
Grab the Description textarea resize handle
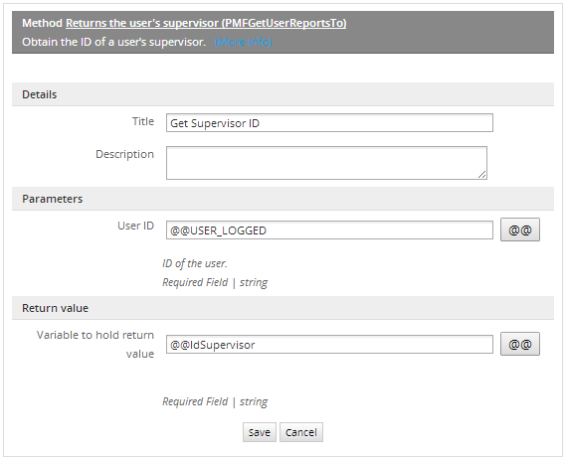[x=482, y=175]
